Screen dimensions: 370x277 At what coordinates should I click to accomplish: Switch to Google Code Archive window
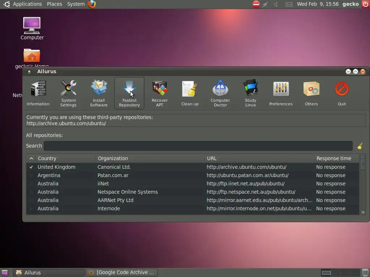(122, 273)
